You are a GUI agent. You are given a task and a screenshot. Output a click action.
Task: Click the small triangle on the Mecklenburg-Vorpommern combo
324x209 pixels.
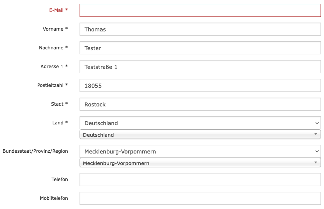(316, 163)
